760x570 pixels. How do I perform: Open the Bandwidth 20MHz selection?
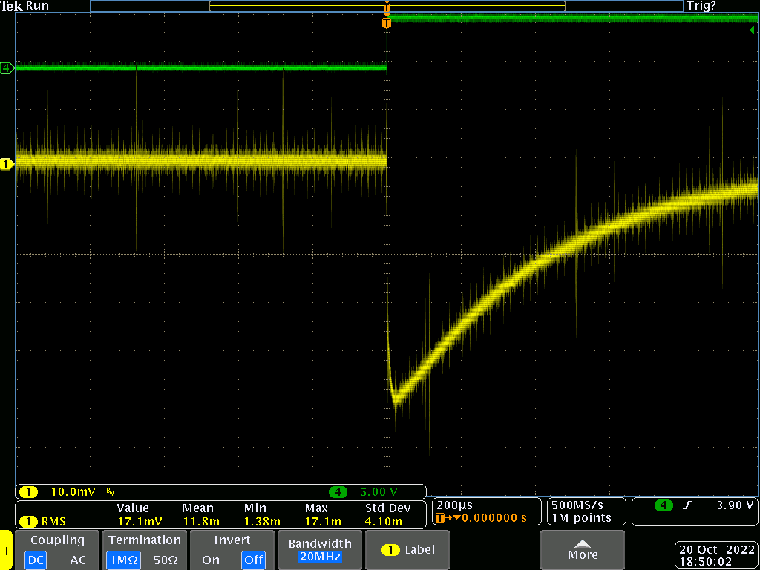pyautogui.click(x=318, y=550)
